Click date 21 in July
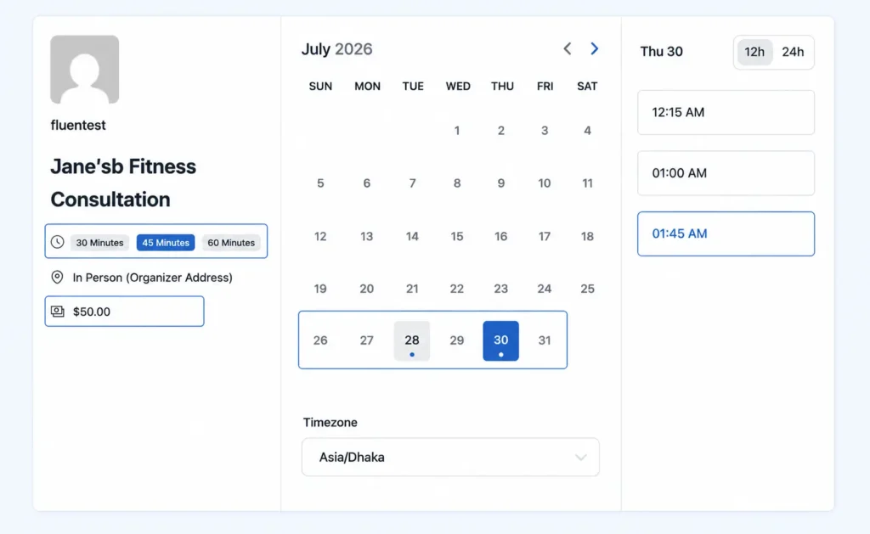The image size is (870, 534). (412, 289)
